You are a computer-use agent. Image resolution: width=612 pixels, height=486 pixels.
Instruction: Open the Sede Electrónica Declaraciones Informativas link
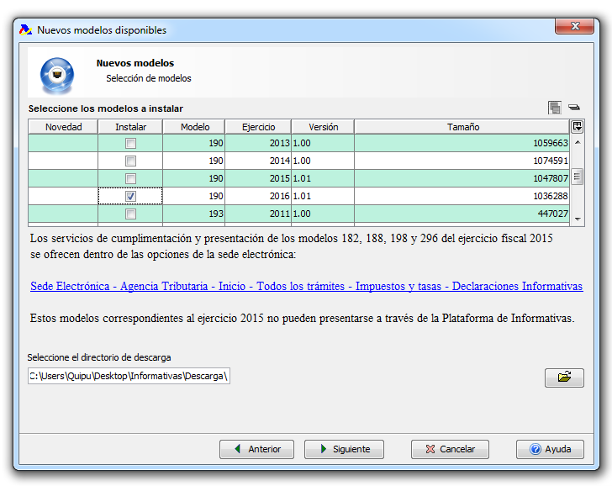pyautogui.click(x=306, y=287)
